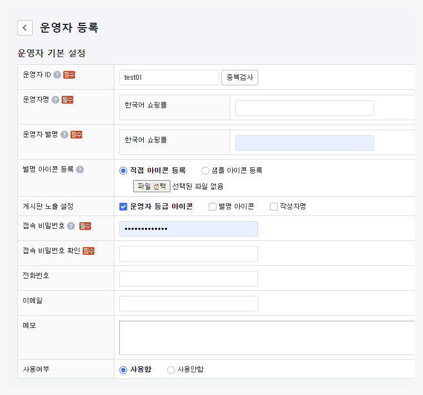Enable 별명 아이콘 checkbox
The image size is (423, 395).
click(213, 207)
